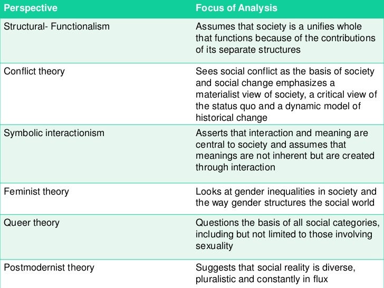Click the word 'sexuality' in Queer theory row
This screenshot has width=384, height=288.
pyautogui.click(x=214, y=246)
